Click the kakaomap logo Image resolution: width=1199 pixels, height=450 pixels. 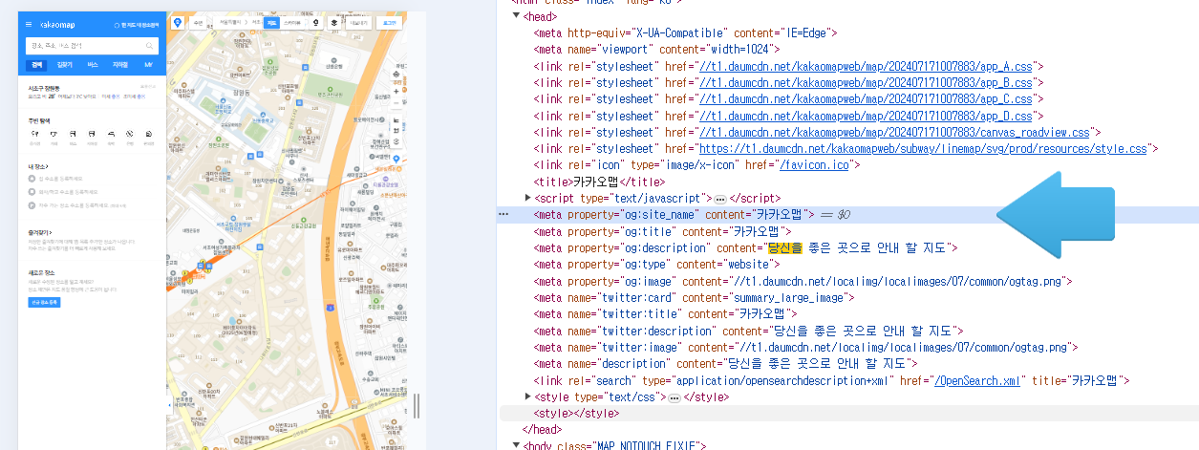click(x=57, y=25)
